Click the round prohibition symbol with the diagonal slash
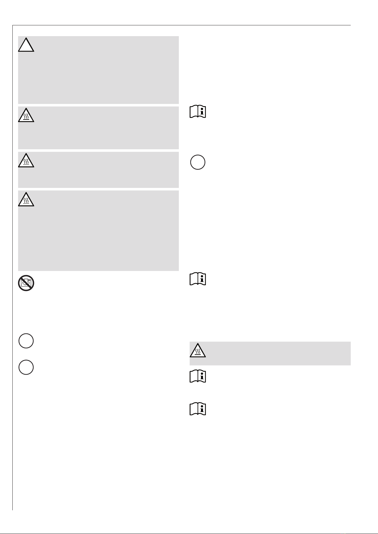The height and width of the screenshot is (534, 378). coord(26,283)
